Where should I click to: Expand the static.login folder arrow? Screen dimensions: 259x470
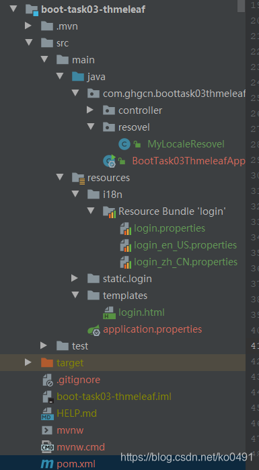coord(75,279)
